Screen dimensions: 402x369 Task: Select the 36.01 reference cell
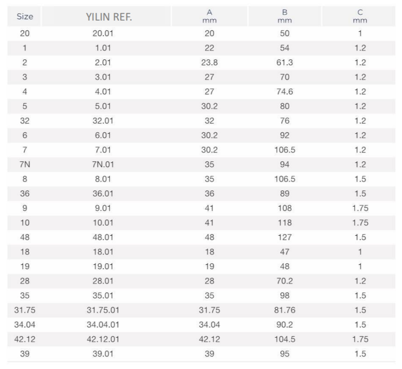[103, 194]
